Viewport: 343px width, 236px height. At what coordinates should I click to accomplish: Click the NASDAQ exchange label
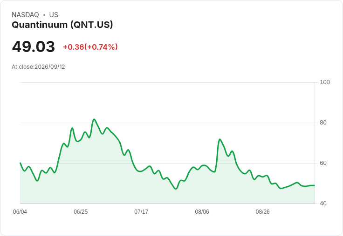click(25, 14)
